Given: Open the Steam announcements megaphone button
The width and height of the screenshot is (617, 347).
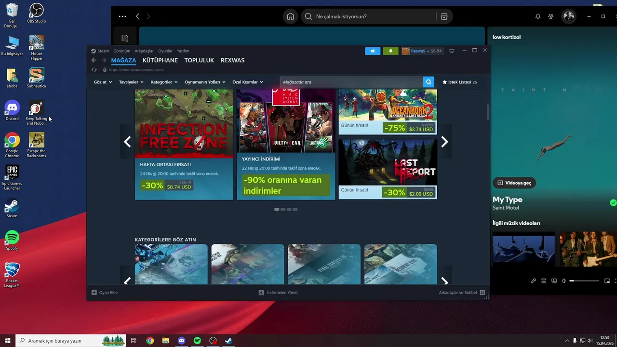Looking at the screenshot, I should 373,51.
